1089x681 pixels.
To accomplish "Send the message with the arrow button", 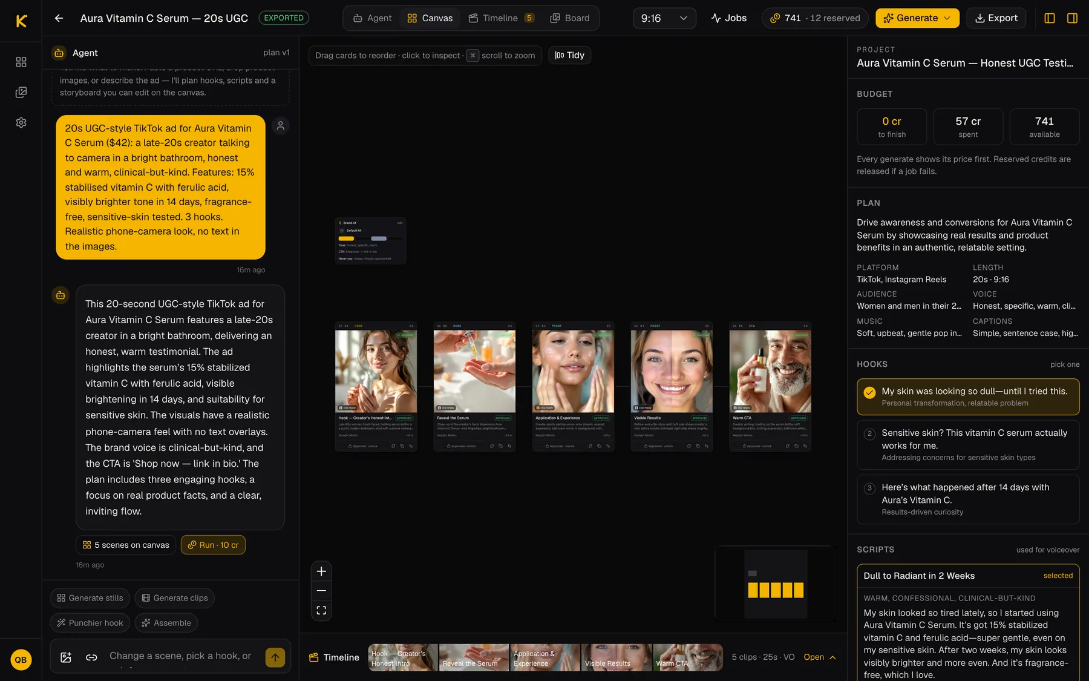I will click(275, 657).
